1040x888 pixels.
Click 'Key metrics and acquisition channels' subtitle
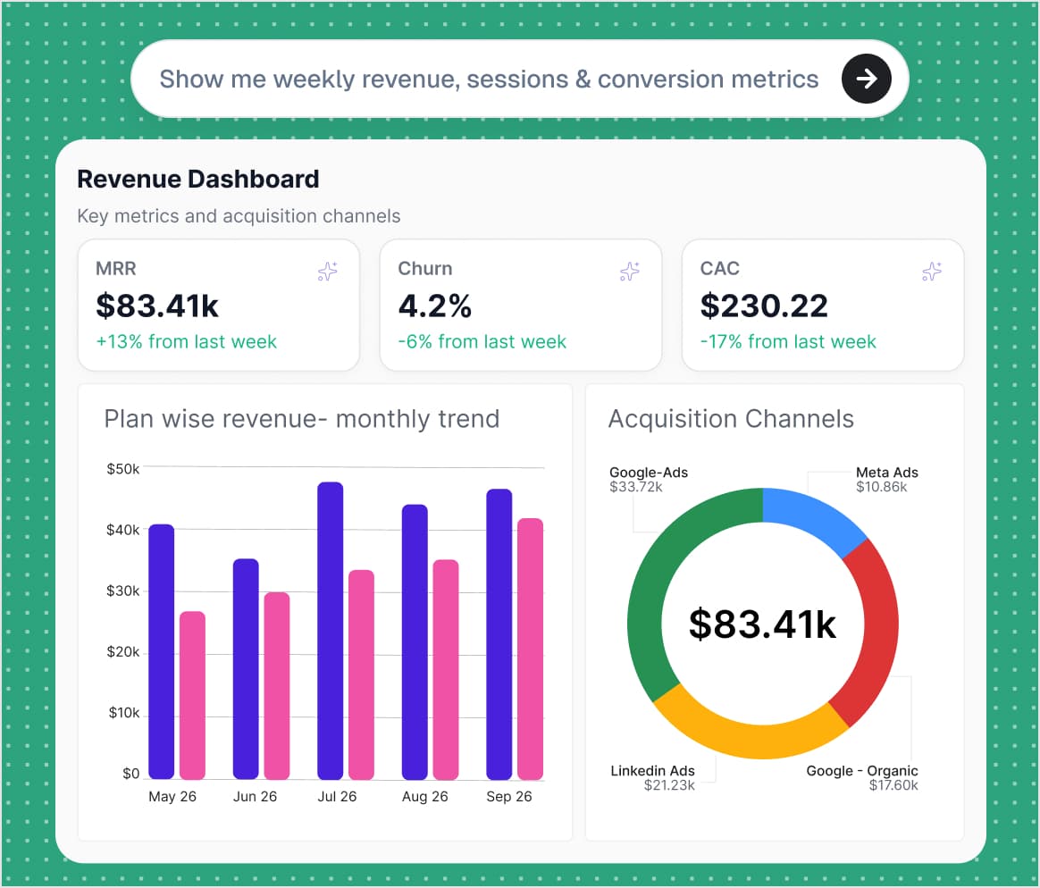pos(239,216)
